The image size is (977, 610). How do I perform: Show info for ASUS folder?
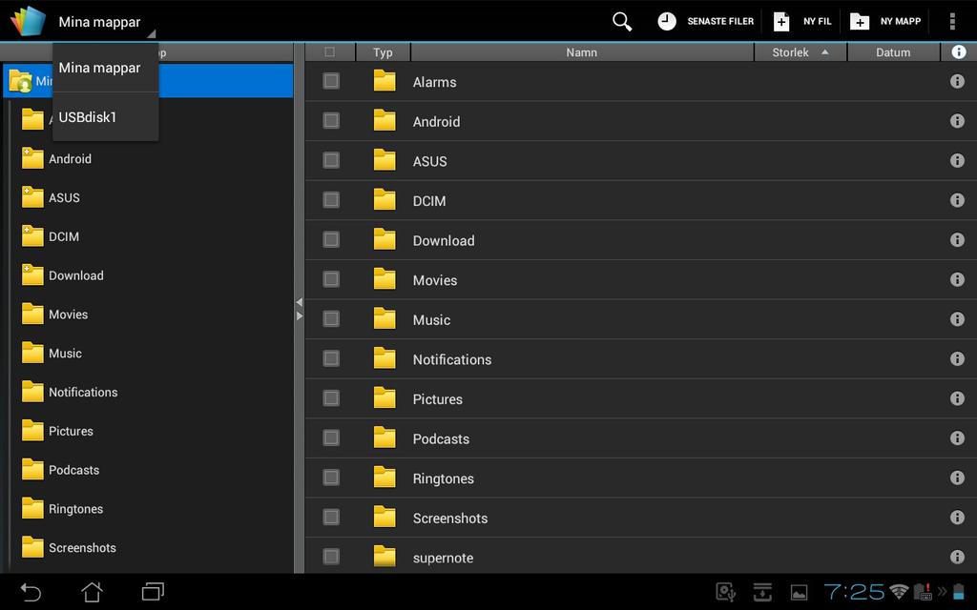click(957, 160)
